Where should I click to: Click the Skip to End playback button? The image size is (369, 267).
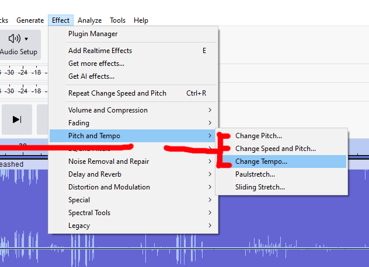[x=17, y=120]
